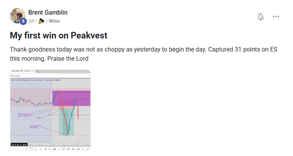Click the Price closes thru zone annotation

[25, 115]
